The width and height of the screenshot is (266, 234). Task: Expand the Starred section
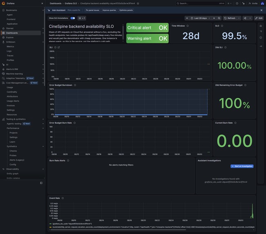click(x=43, y=28)
